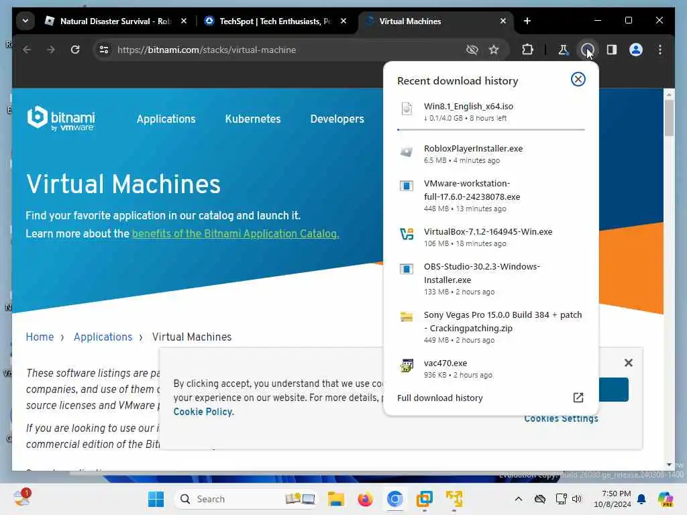
Task: Open the Applications nav menu
Action: point(166,119)
